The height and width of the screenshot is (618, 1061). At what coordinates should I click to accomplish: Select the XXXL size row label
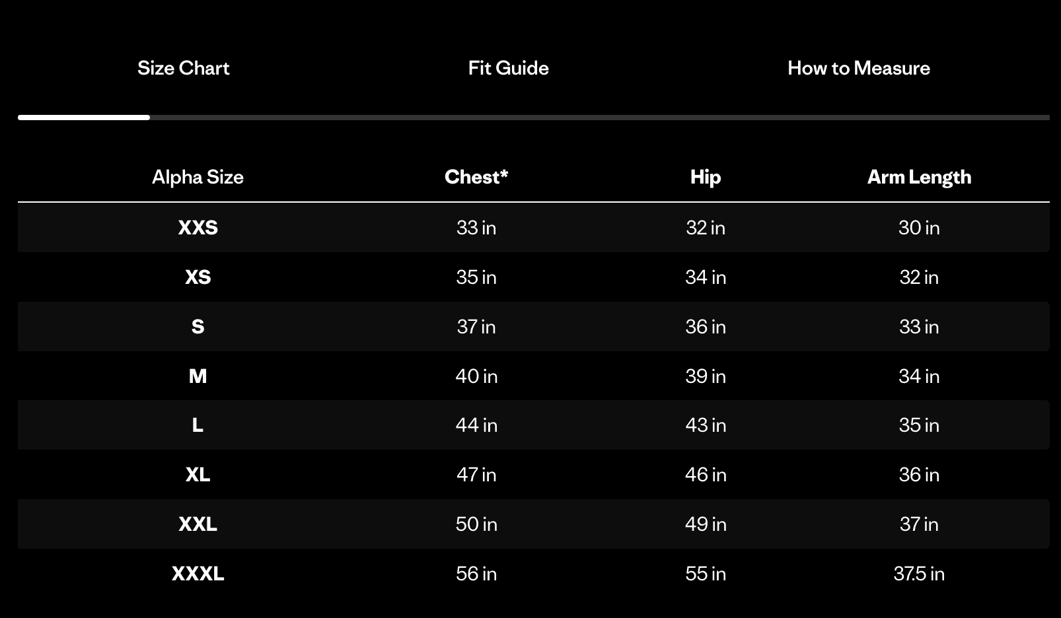click(198, 574)
